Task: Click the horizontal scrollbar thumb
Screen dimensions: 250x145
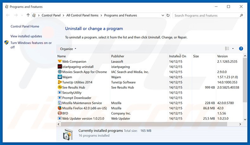Action: pyautogui.click(x=144, y=124)
